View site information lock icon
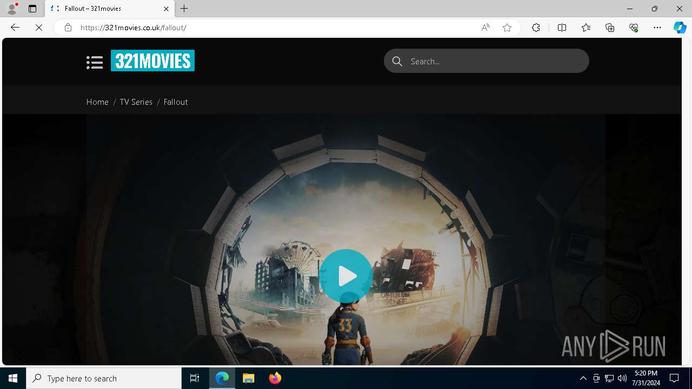692x389 pixels. click(68, 28)
